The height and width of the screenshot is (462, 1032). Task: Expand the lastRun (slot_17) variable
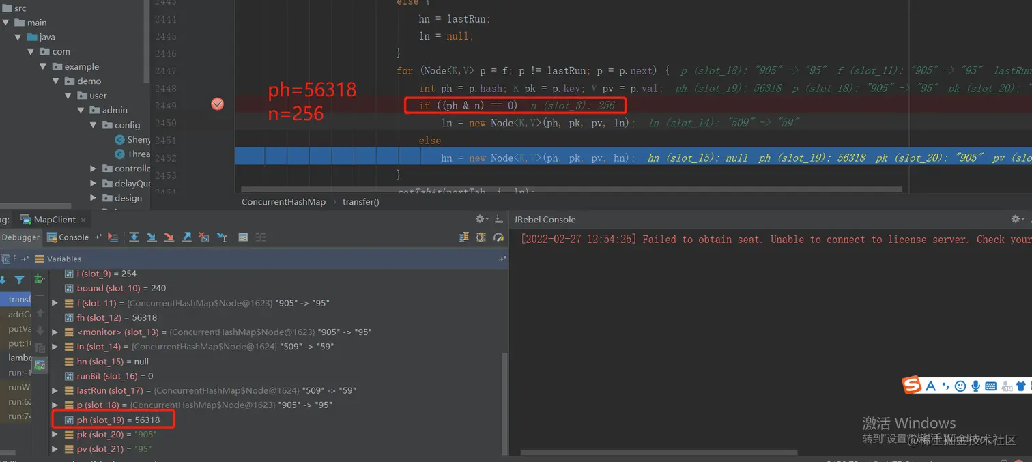coord(55,390)
